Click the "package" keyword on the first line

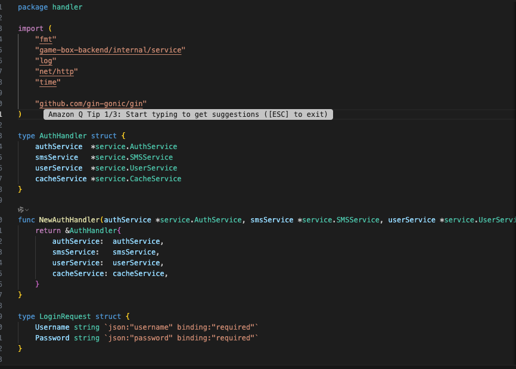[33, 7]
